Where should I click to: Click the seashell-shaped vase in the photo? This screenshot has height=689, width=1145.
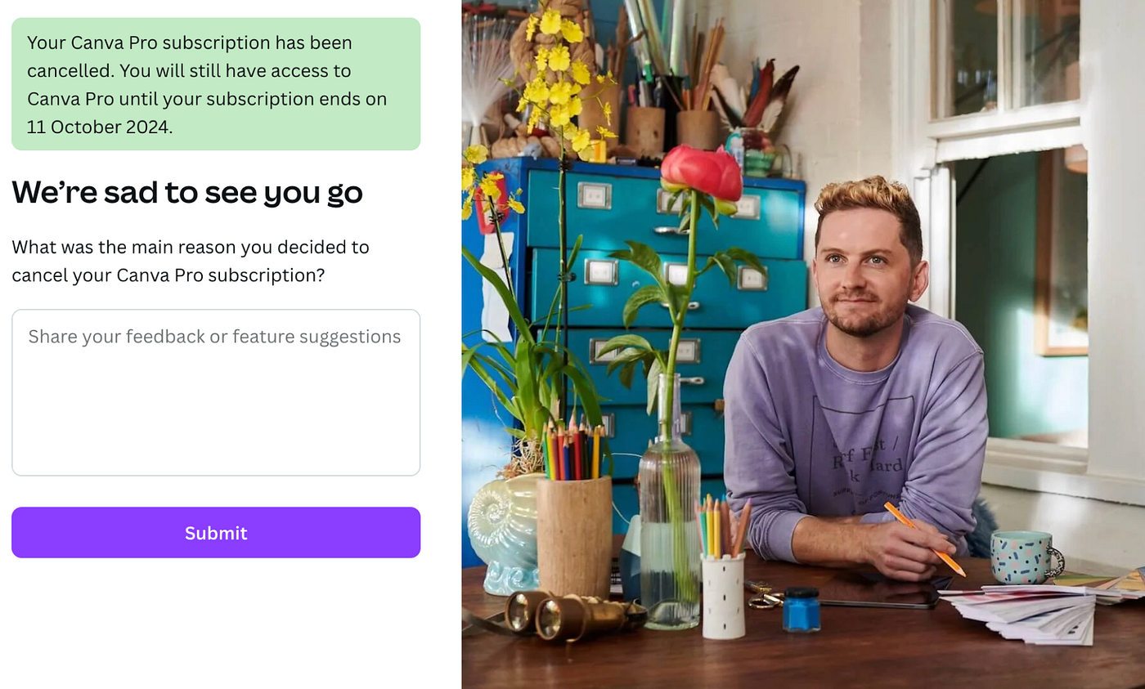(502, 533)
